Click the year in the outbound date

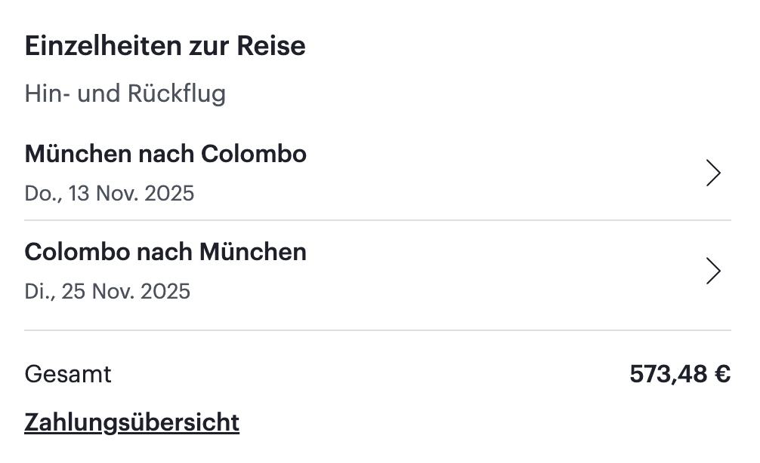click(x=168, y=194)
